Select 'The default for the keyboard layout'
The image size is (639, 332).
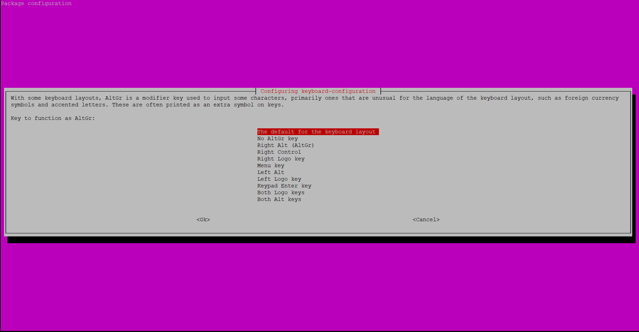(318, 132)
